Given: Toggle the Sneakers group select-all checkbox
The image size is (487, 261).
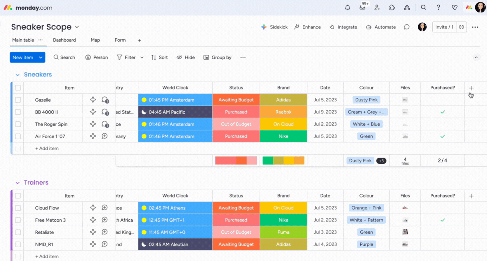Looking at the screenshot, I should [x=18, y=88].
